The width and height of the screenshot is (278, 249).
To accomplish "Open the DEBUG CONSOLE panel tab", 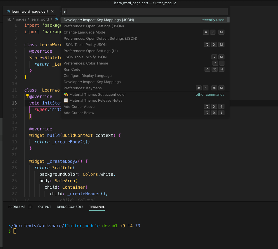I will click(70, 207).
